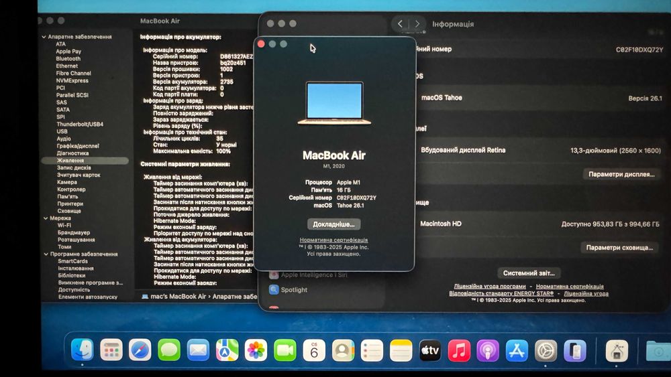671x377 pixels.
Task: Select 'Bluetooth' in hardware tree
Action: pos(68,58)
